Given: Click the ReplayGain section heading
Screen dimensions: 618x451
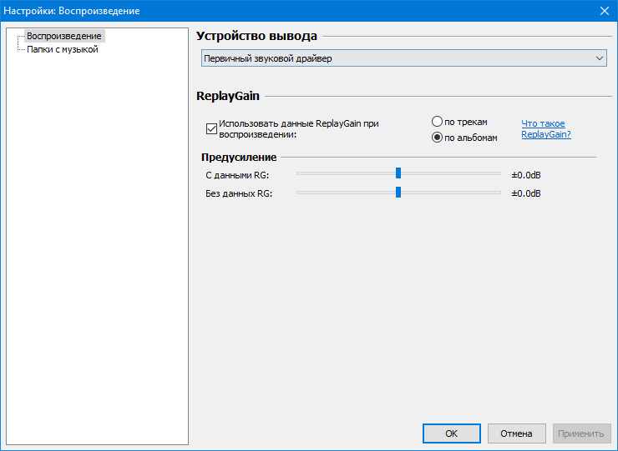Looking at the screenshot, I should 228,96.
